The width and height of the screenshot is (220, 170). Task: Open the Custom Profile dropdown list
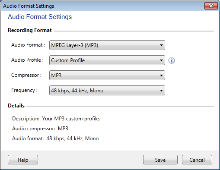pos(107,60)
